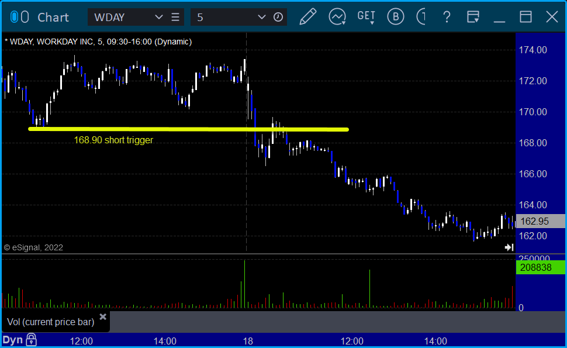
Task: Open help via question mark icon
Action: coord(447,16)
